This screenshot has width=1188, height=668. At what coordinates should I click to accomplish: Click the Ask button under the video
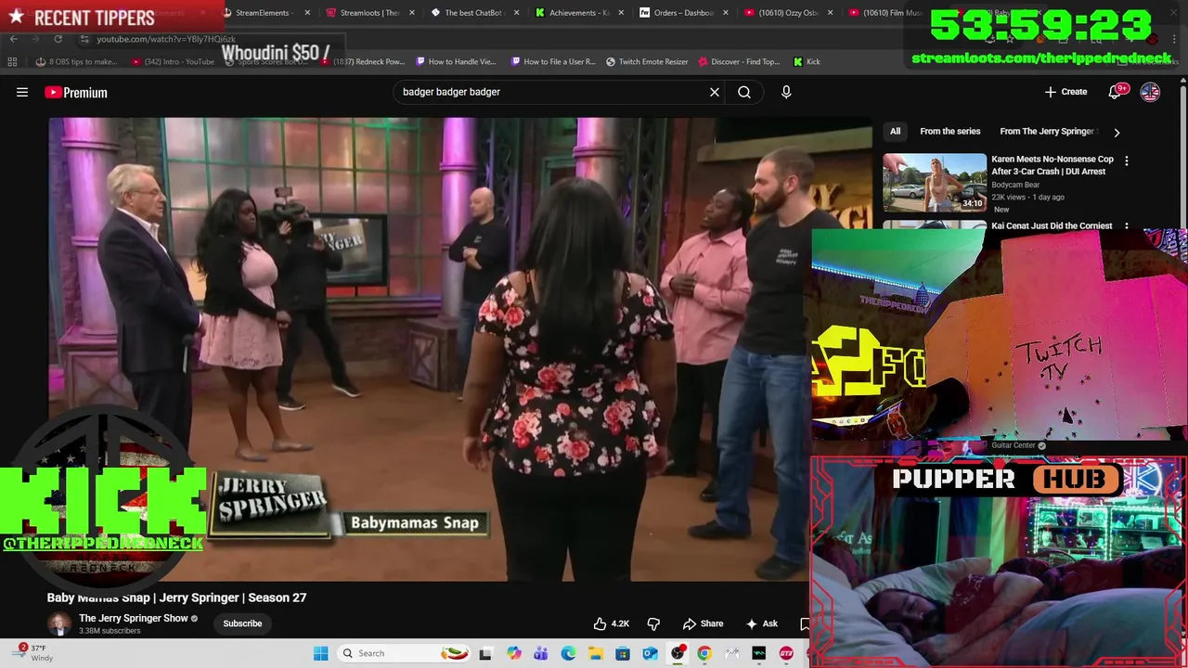[x=761, y=623]
